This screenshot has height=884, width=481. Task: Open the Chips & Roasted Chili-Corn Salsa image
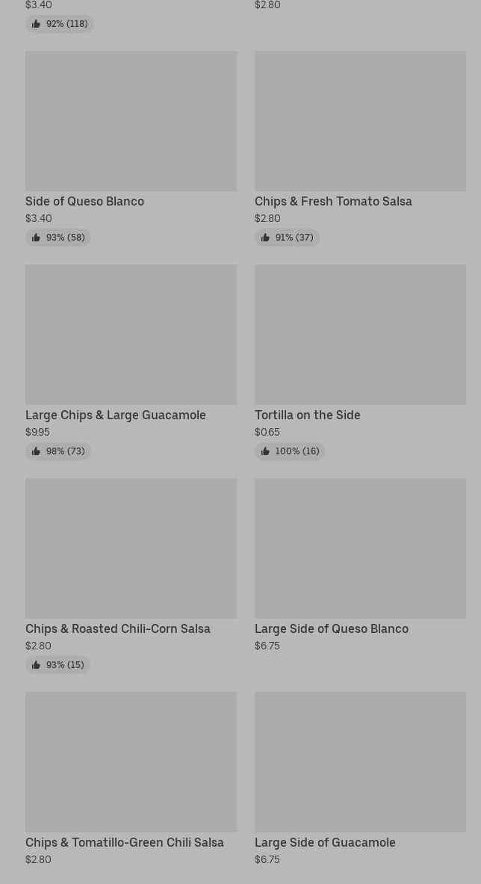(131, 548)
